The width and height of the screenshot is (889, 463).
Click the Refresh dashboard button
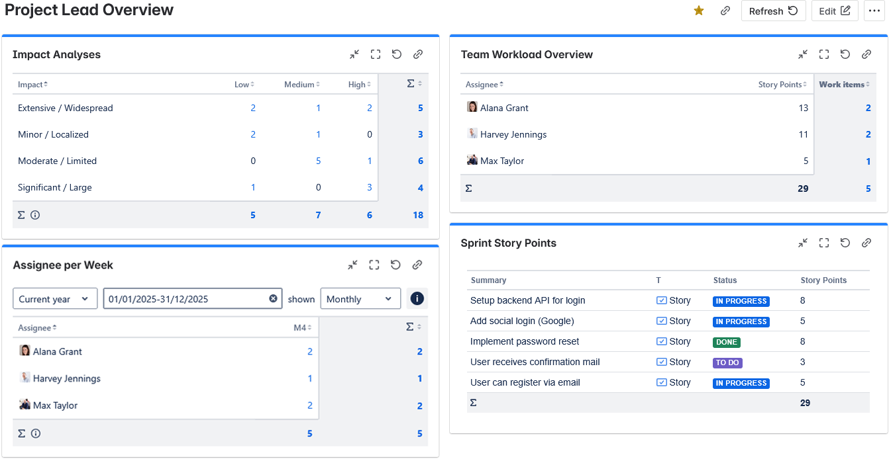click(773, 11)
